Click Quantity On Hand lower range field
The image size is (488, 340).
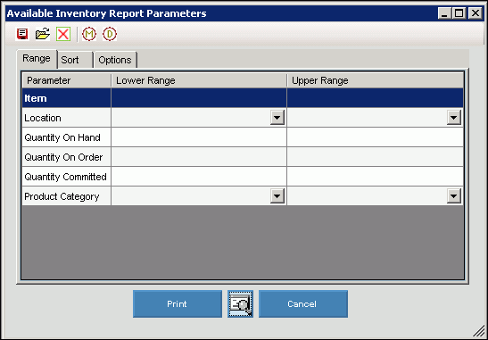[199, 137]
